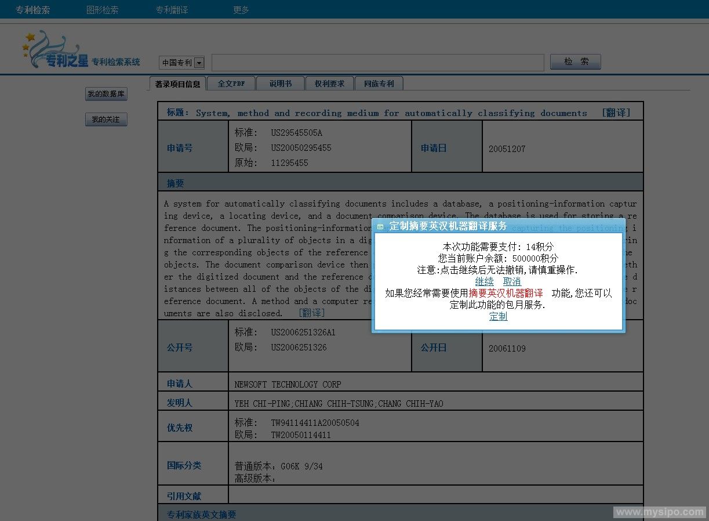This screenshot has height=521, width=709.
Task: Switch to the 说明书 tab
Action: click(x=280, y=84)
